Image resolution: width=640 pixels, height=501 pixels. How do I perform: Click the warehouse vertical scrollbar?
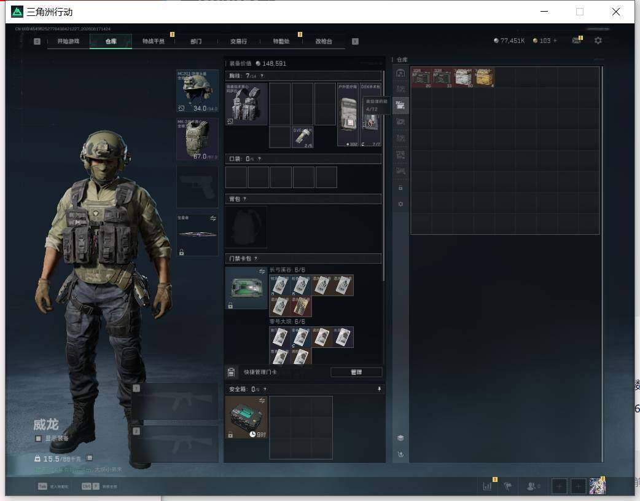tap(602, 264)
